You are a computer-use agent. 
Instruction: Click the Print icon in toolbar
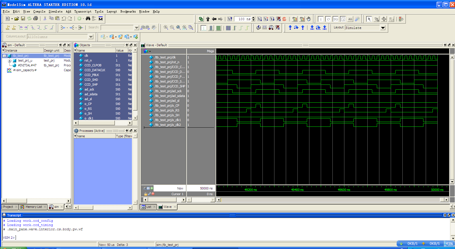pos(36,18)
